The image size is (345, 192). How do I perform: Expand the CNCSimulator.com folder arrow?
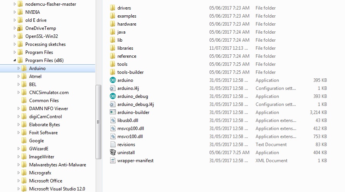point(18,93)
